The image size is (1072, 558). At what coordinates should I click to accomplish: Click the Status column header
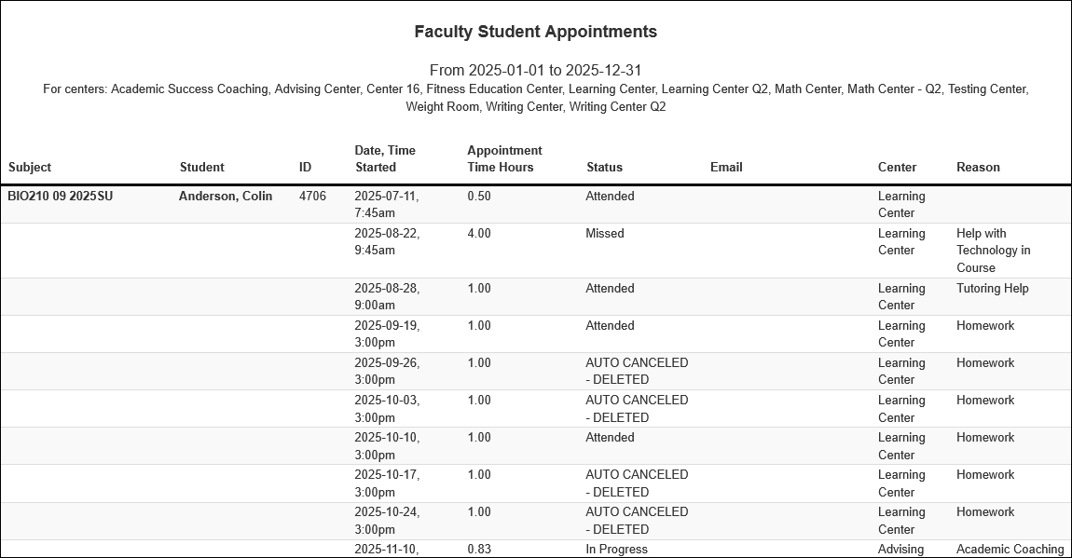(604, 168)
